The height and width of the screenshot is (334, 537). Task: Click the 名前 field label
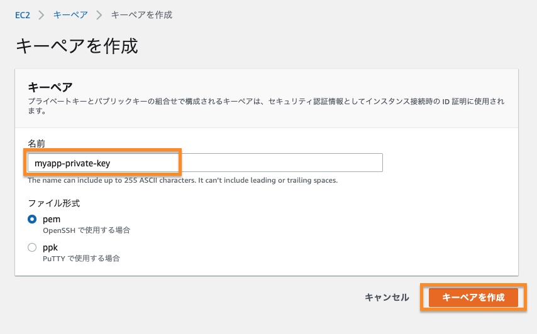(36, 144)
